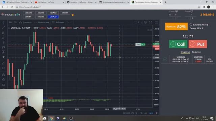Select the trend line drawing tool

[3, 28]
